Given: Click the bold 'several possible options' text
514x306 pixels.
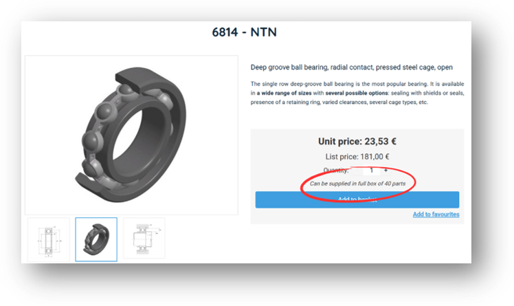Looking at the screenshot, I should 357,93.
